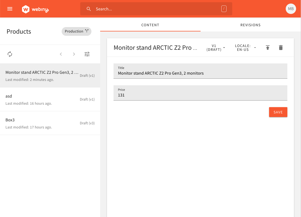Switch to the Content tab

pyautogui.click(x=150, y=25)
